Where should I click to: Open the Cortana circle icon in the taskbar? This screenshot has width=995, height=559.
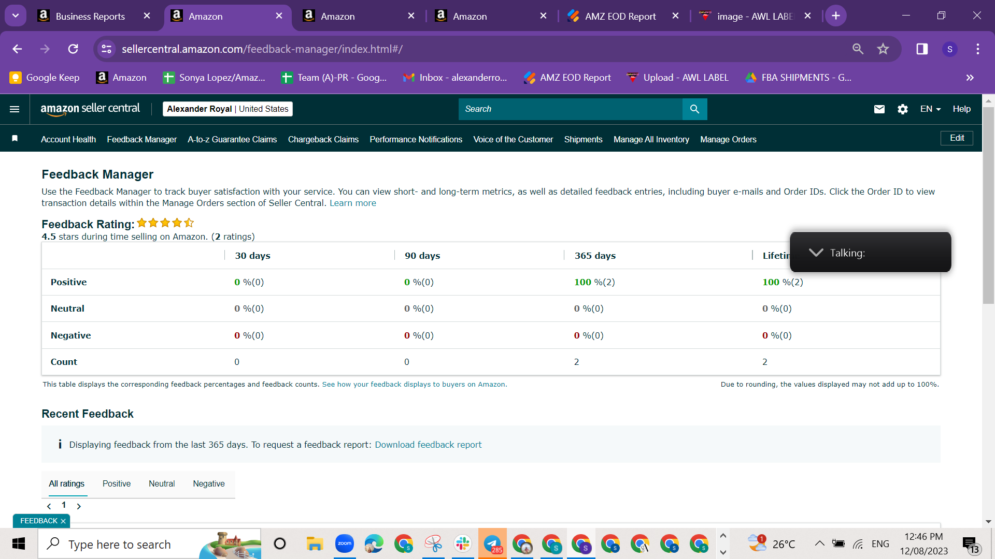280,543
